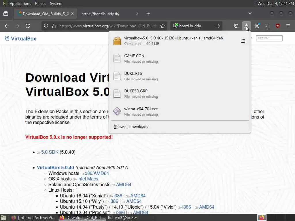This screenshot has height=221, width=295.
Task: Submit the bonzi buddy search arrow
Action: tap(218, 26)
